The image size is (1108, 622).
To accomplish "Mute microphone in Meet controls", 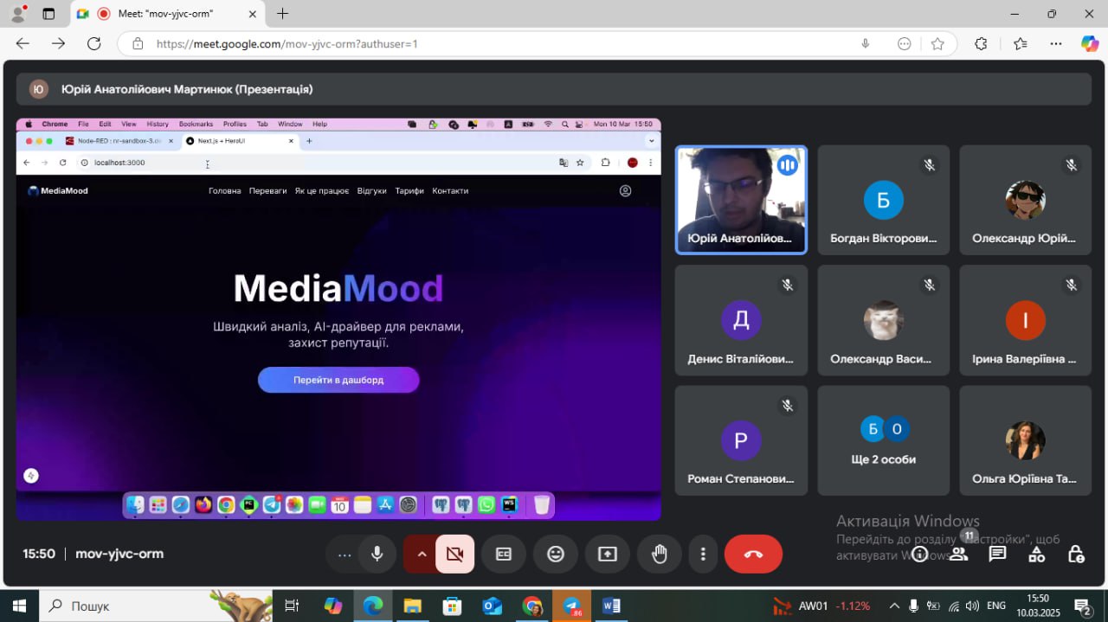I will (x=377, y=554).
